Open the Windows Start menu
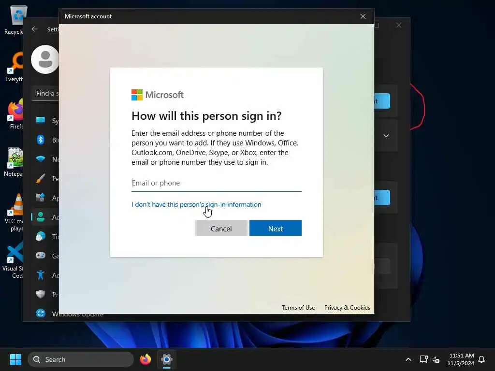This screenshot has height=371, width=495. point(15,359)
